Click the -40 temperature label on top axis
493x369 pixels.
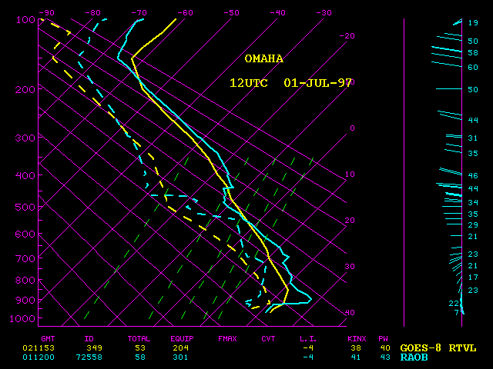coord(277,13)
